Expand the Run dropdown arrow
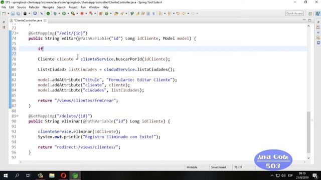 tap(68, 13)
